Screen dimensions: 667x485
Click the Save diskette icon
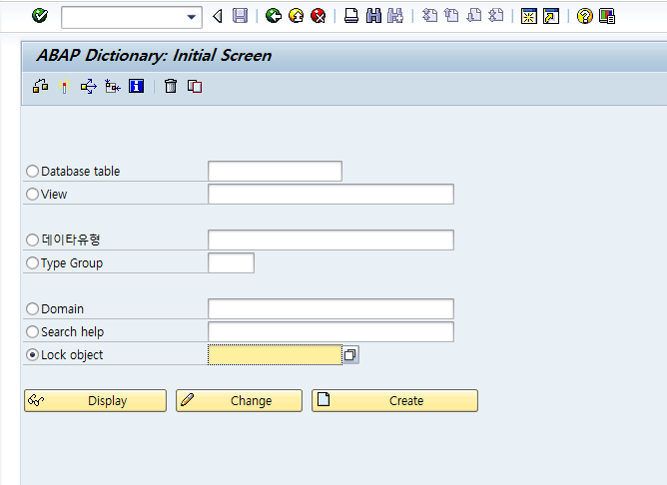click(x=240, y=16)
